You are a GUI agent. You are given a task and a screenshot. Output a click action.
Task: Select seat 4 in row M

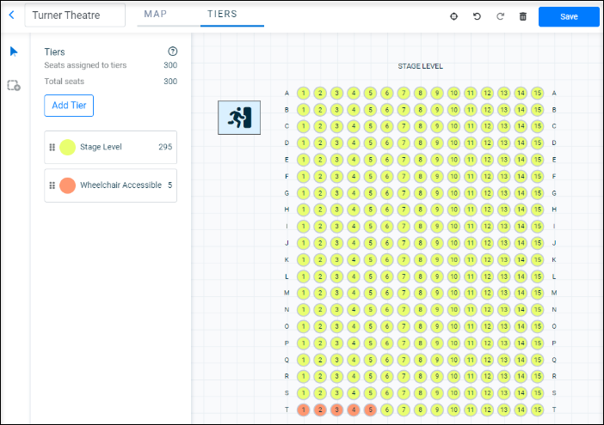354,293
